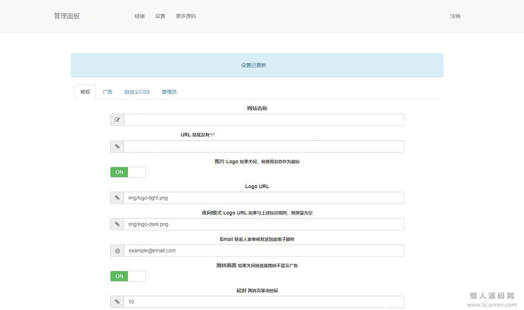Click the 延时 input showing 10
Screen dimensions: 524x310
(x=264, y=302)
